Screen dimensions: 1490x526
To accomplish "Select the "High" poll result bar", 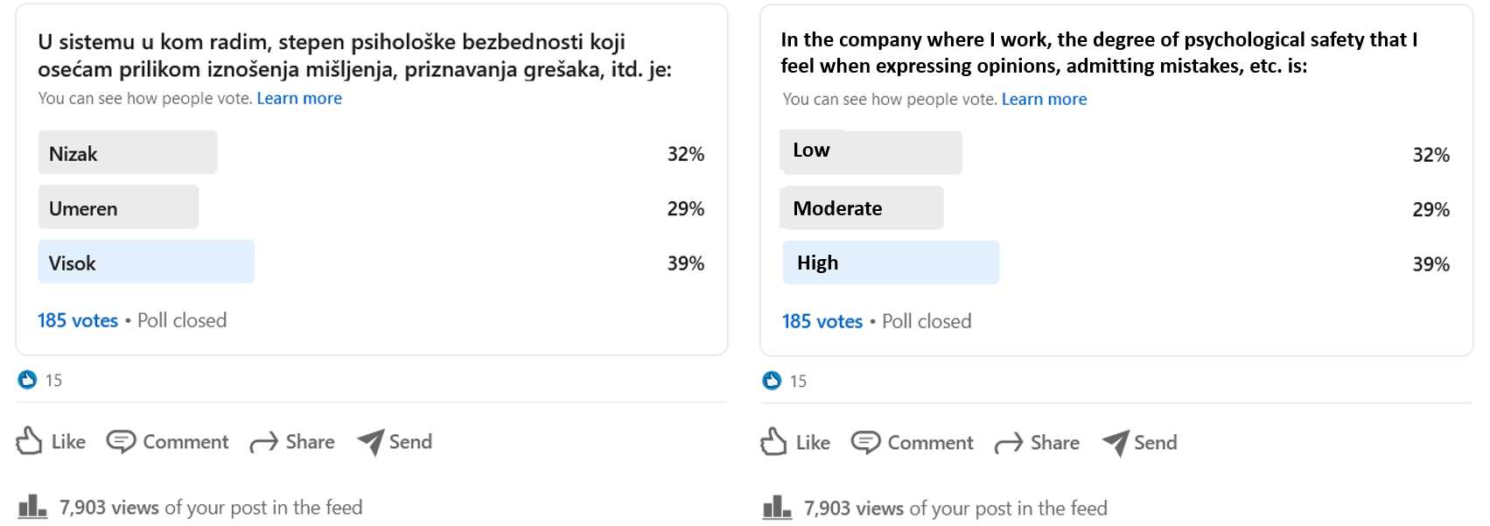I will 891,263.
